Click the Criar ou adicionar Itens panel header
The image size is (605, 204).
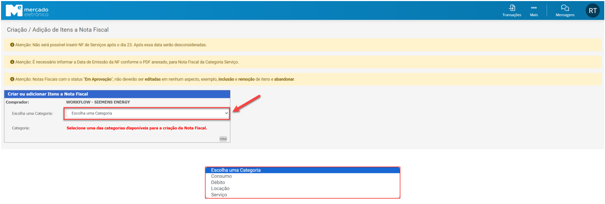click(48, 94)
